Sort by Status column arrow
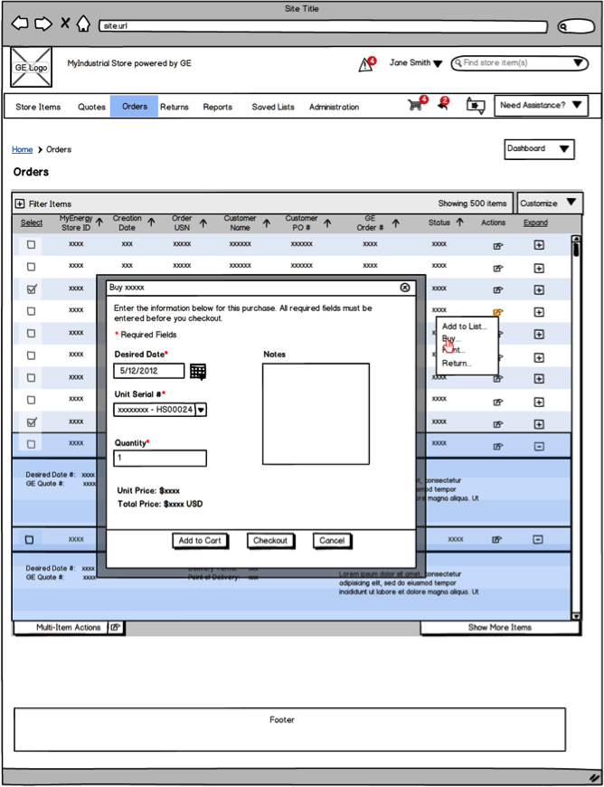The height and width of the screenshot is (787, 604). (x=459, y=223)
